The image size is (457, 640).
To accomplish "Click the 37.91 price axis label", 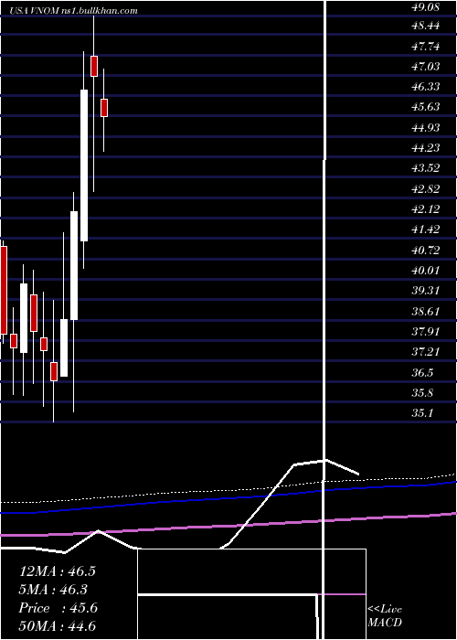I will pyautogui.click(x=426, y=331).
